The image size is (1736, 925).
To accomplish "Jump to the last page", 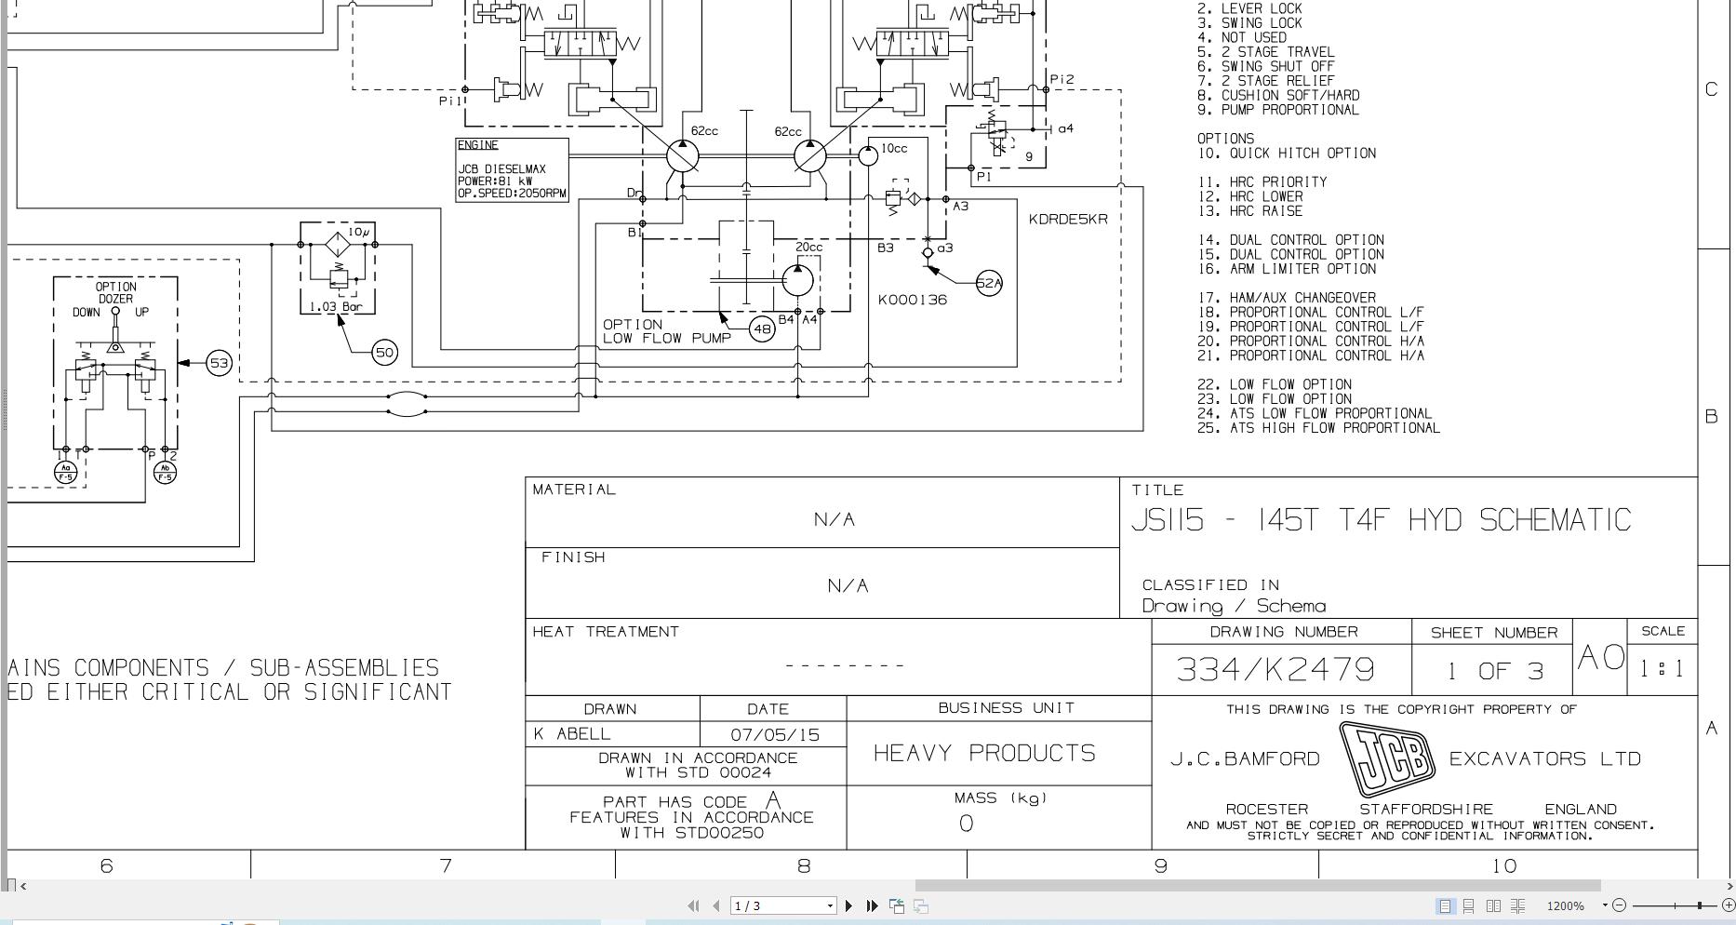I will [872, 905].
